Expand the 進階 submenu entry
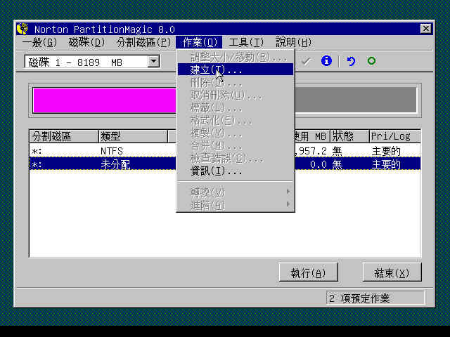This screenshot has height=337, width=450. coord(235,205)
